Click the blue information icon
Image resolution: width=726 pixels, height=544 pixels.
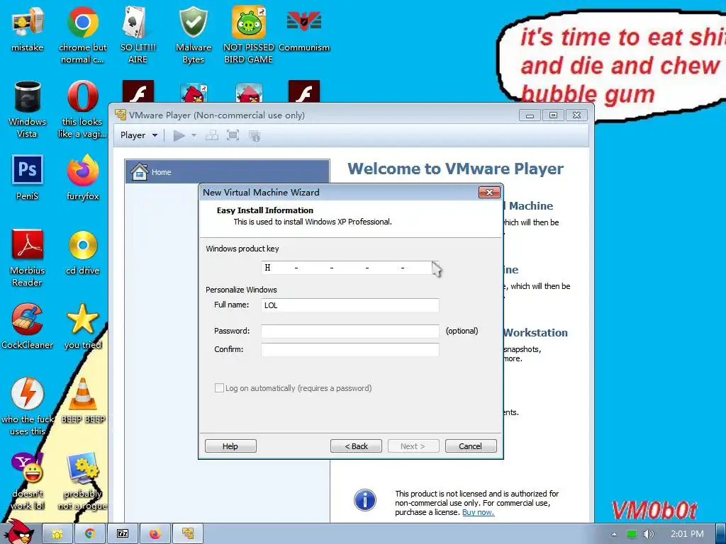click(365, 500)
